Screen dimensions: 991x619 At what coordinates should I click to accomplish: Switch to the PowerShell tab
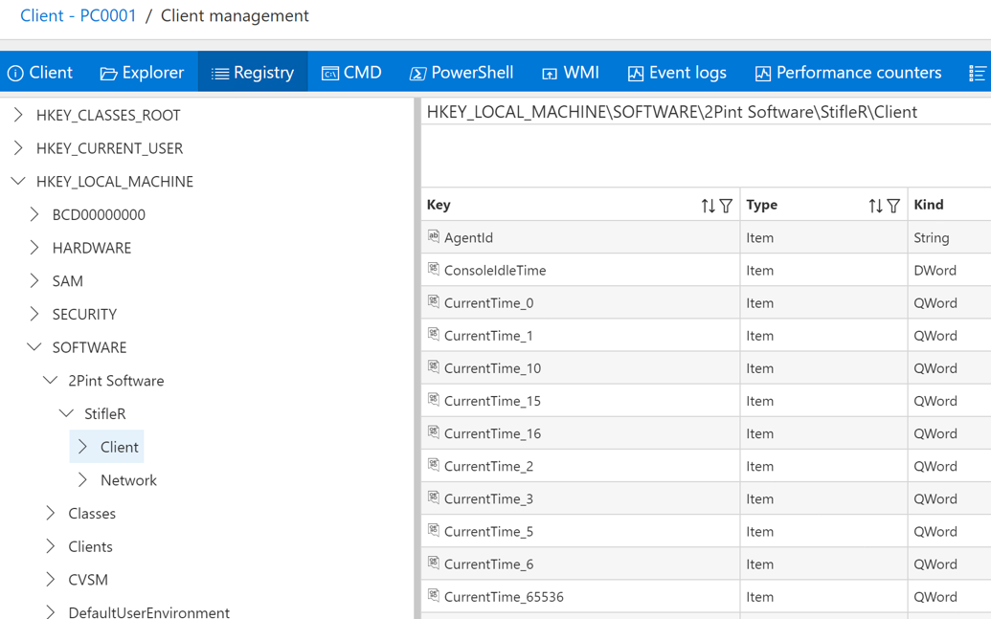[462, 73]
